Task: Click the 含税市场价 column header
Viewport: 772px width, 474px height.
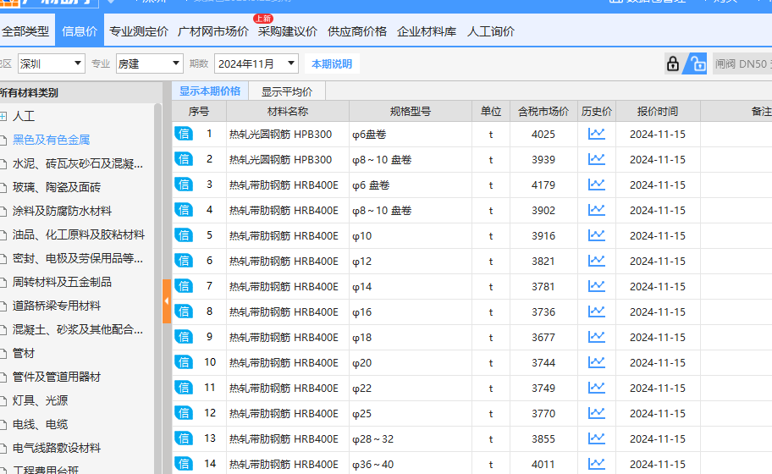Action: [543, 111]
